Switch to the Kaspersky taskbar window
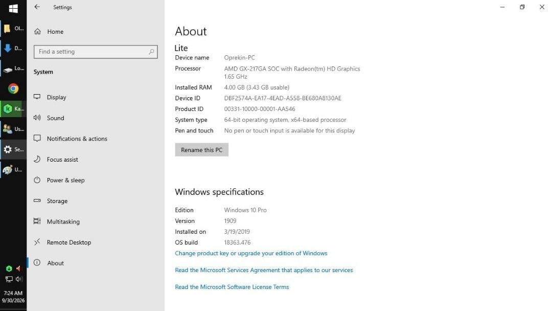The height and width of the screenshot is (311, 552). click(13, 109)
